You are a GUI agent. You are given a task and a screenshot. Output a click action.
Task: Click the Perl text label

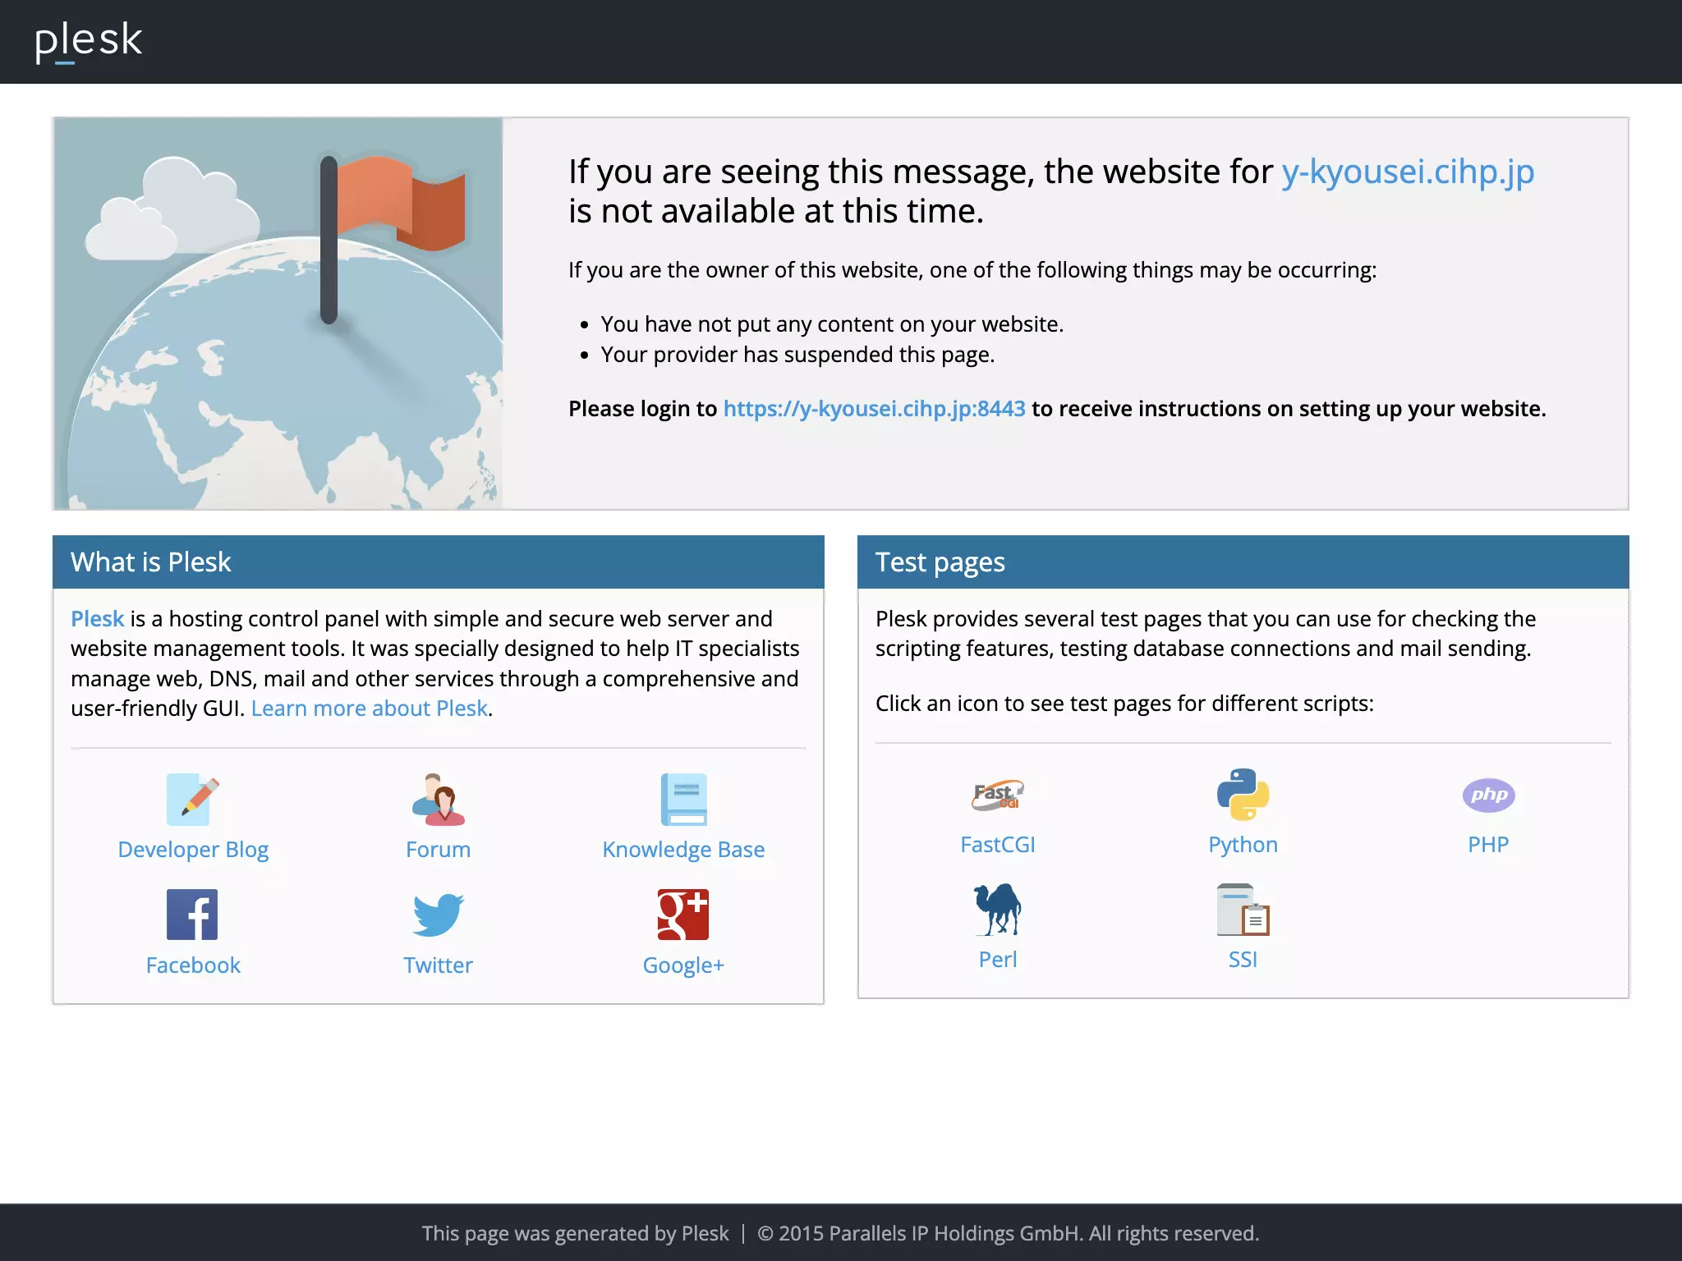[x=998, y=960]
